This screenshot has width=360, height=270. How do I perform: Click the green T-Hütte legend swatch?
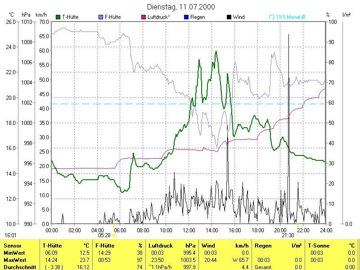pyautogui.click(x=58, y=17)
